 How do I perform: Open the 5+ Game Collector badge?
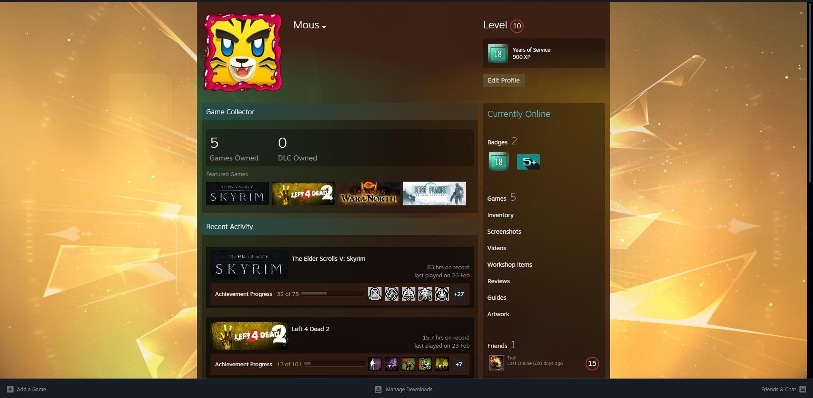point(528,162)
